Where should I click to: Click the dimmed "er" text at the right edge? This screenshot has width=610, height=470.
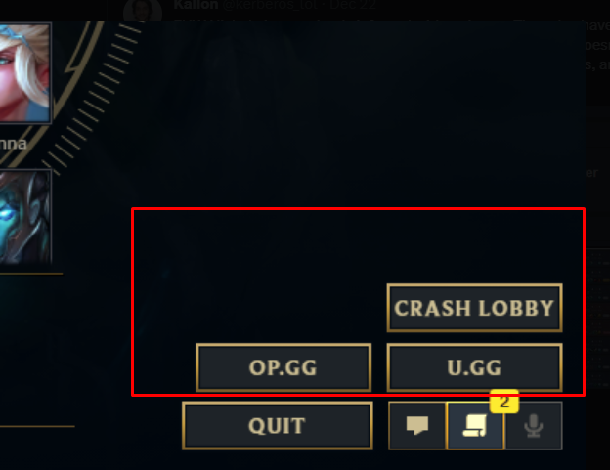tap(591, 172)
